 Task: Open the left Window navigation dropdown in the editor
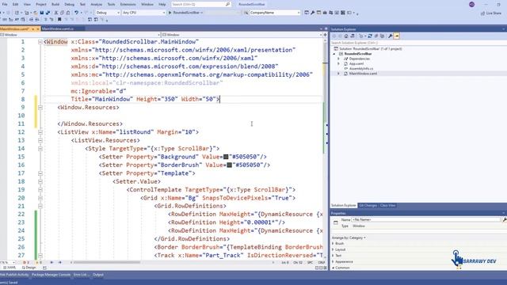coord(81,35)
